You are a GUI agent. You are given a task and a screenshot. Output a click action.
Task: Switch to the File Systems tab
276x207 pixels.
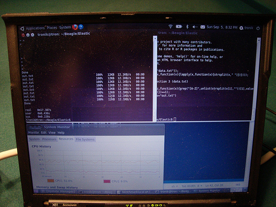point(85,140)
